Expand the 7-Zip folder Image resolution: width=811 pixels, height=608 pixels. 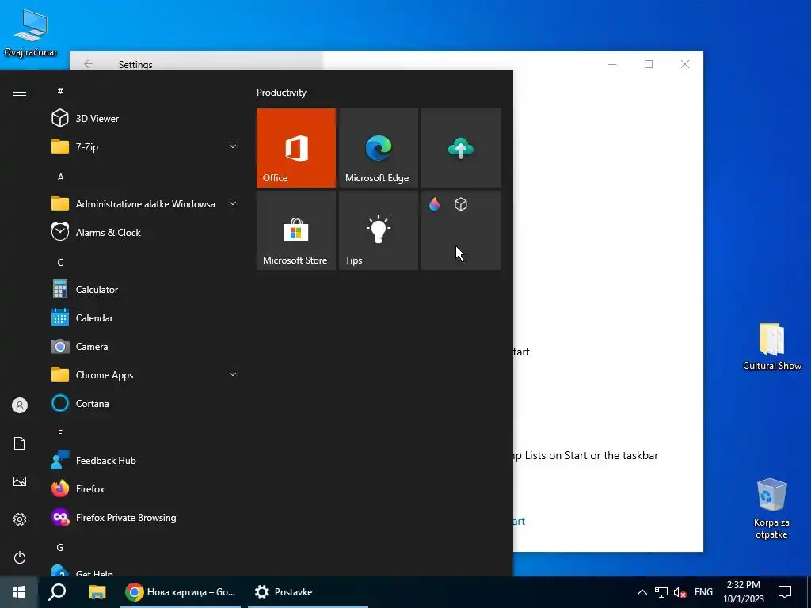145,146
